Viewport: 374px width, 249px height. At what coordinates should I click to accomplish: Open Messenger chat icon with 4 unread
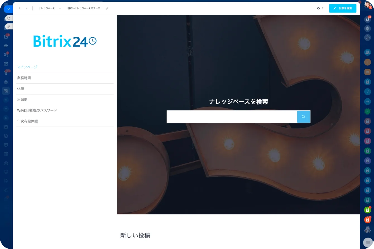(6, 55)
